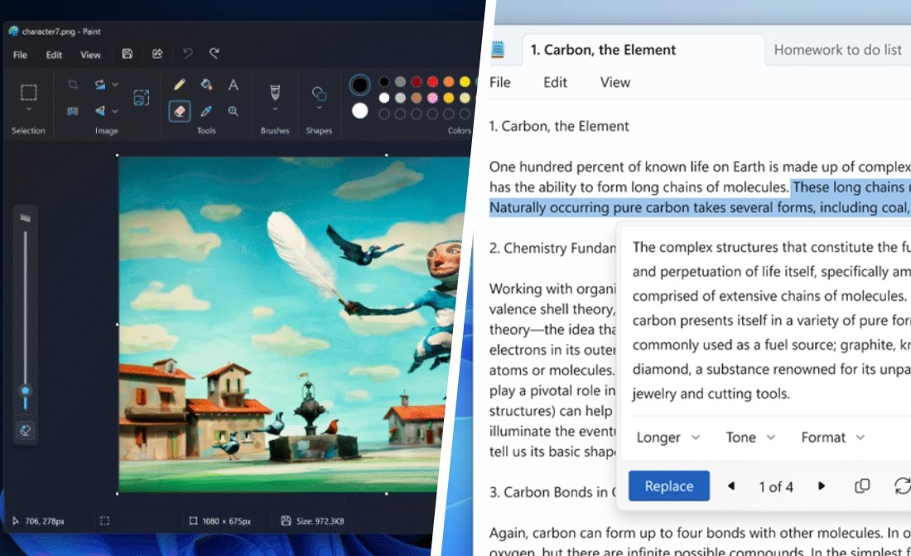Select the Magnifier zoom tool

(x=234, y=111)
